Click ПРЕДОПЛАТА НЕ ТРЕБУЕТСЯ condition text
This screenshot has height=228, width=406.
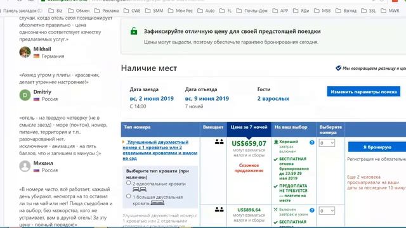(293, 193)
